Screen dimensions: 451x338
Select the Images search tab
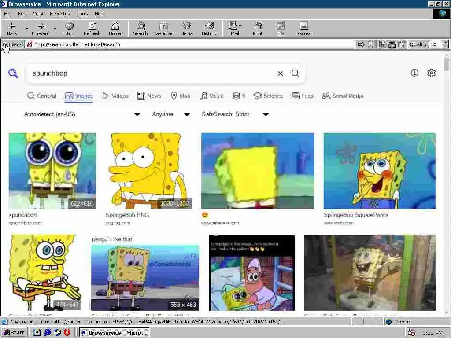pos(79,96)
